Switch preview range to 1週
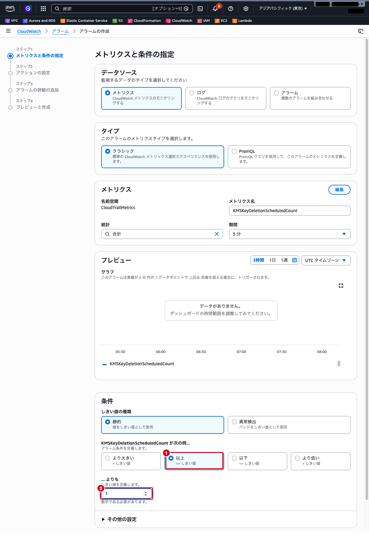The image size is (369, 543). 284,260
